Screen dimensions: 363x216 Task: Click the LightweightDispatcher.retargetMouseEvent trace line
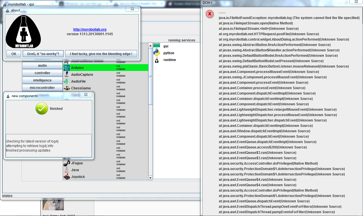[278, 109]
